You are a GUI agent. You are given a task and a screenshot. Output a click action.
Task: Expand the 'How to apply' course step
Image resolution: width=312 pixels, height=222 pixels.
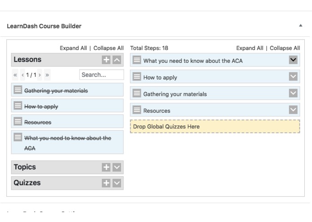coord(294,77)
